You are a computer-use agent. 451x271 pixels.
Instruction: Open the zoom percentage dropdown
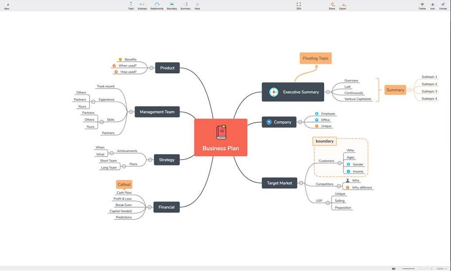tap(441, 269)
